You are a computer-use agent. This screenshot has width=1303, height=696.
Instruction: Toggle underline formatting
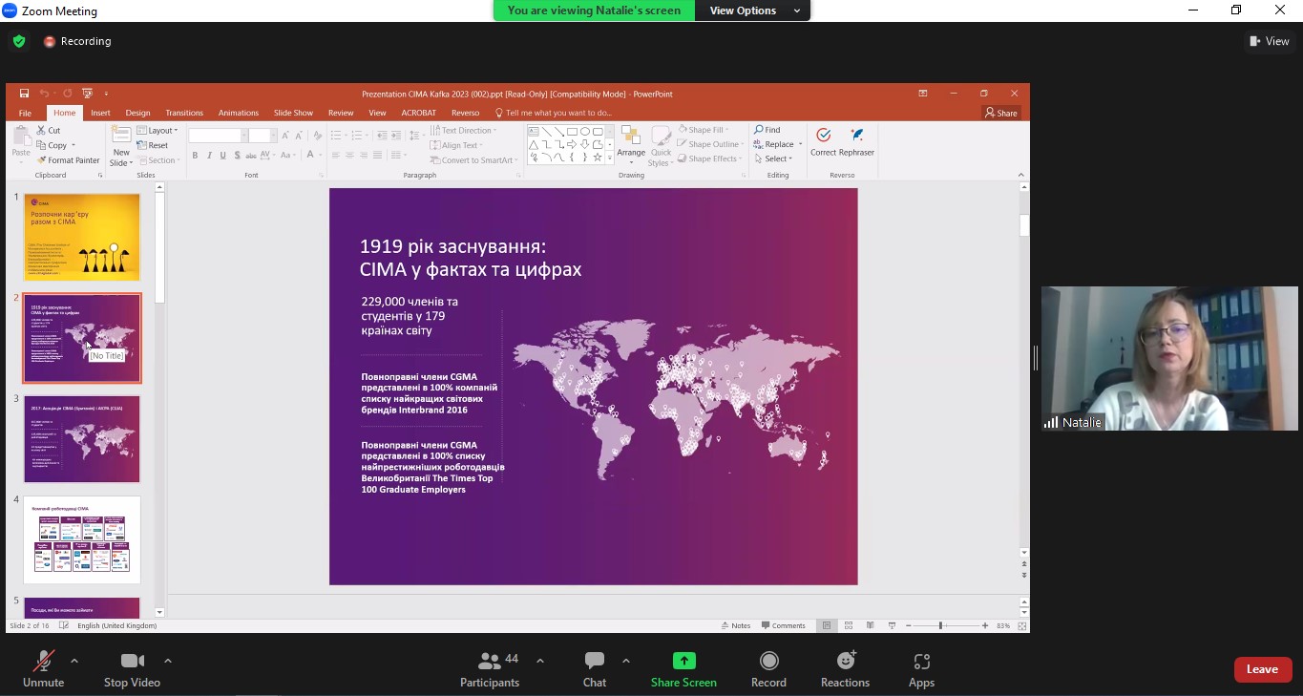tap(223, 156)
